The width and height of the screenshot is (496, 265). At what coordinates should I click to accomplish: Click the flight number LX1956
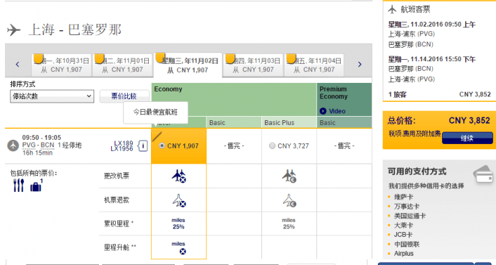[x=122, y=148]
